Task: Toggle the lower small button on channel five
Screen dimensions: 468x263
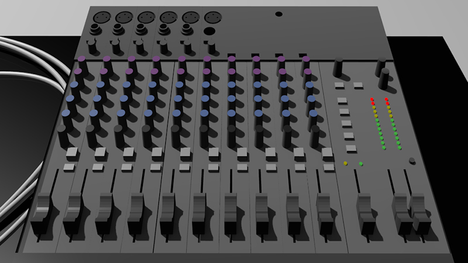Action: pos(184,167)
